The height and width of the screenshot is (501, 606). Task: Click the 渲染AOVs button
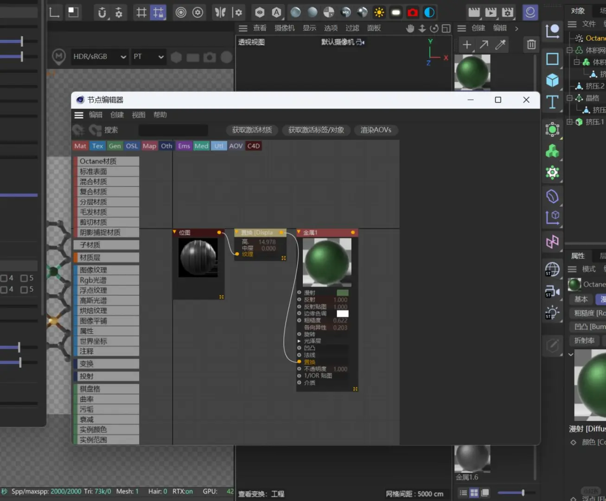tap(376, 130)
